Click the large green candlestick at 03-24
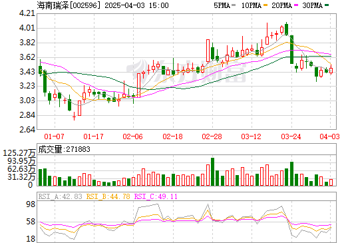Viewport: 346px width, 243px height. click(x=291, y=49)
